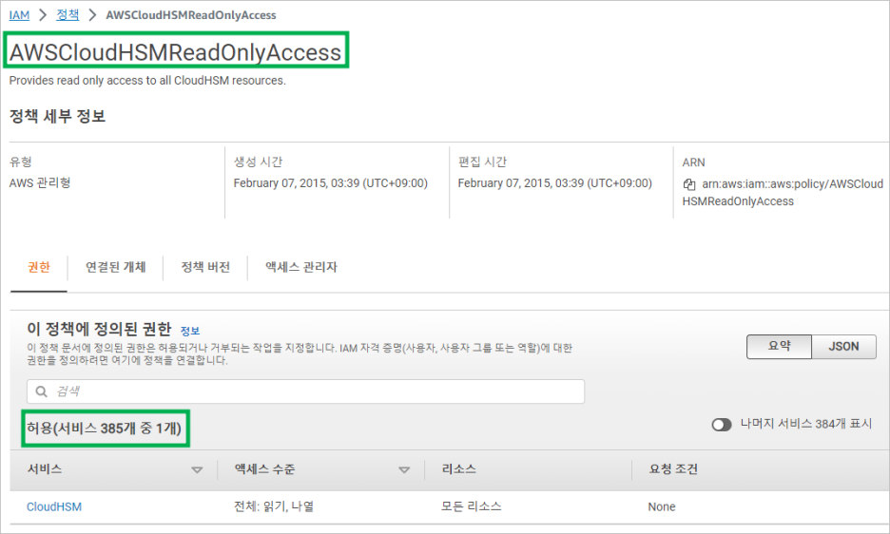This screenshot has width=890, height=534.
Task: Open the 정보 link beside the permissions heading
Action: tap(189, 331)
